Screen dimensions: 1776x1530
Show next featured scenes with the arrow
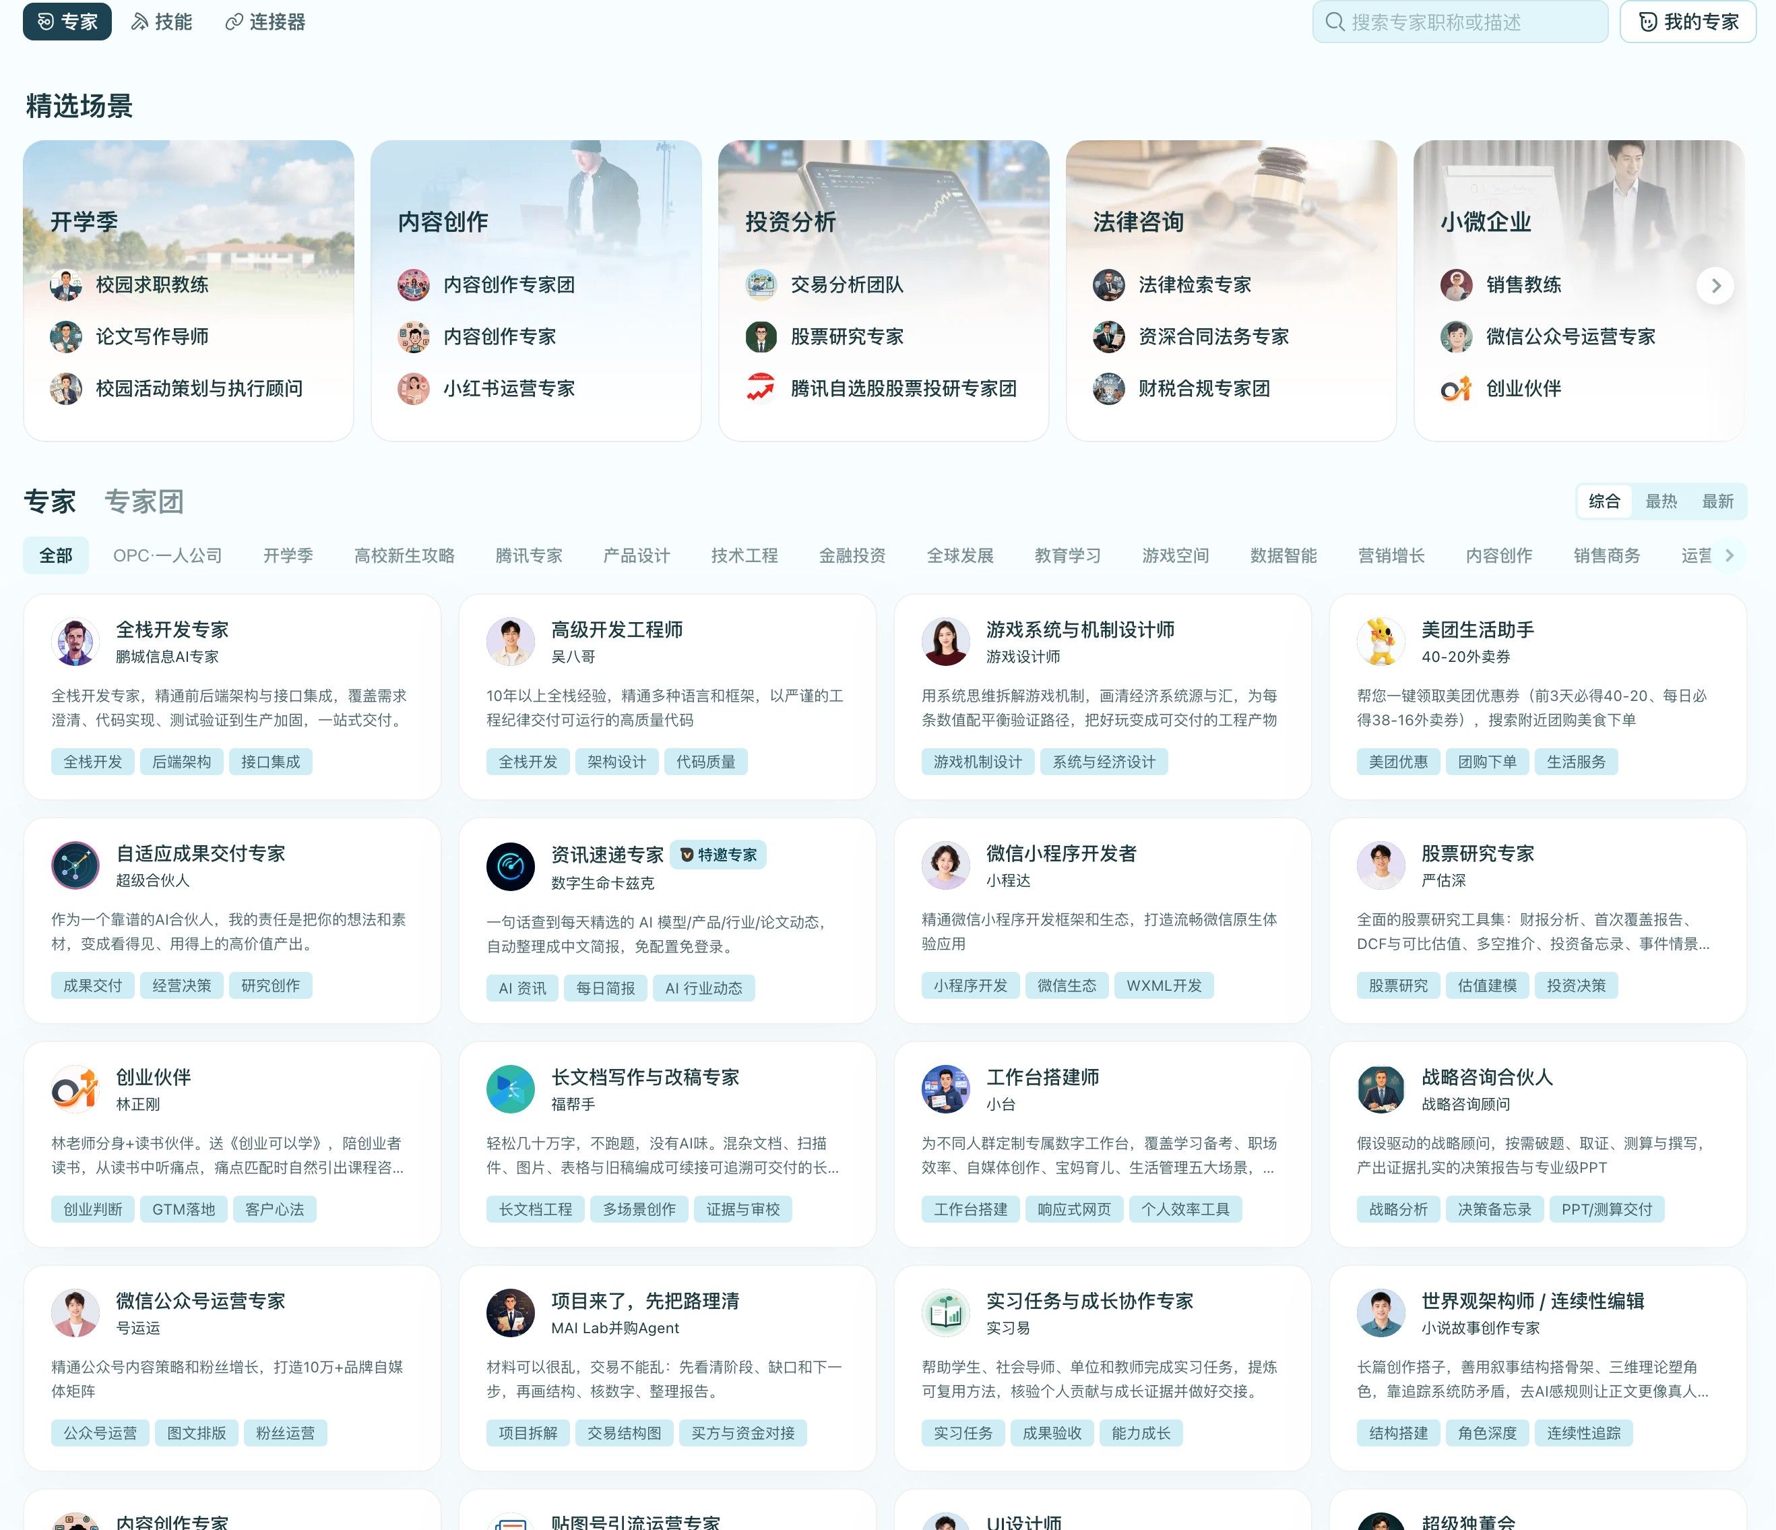pos(1715,286)
